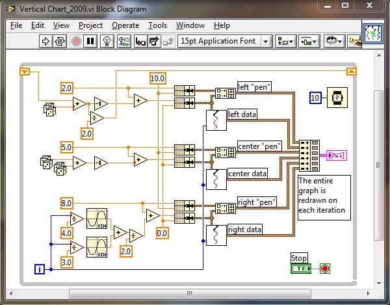
Task: Open the Operate menu
Action: (x=125, y=25)
